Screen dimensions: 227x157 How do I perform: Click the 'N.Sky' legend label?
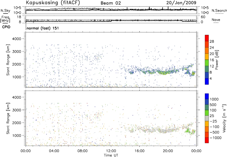5,10
